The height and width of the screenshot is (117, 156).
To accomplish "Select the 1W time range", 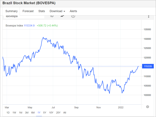I will (14, 113).
